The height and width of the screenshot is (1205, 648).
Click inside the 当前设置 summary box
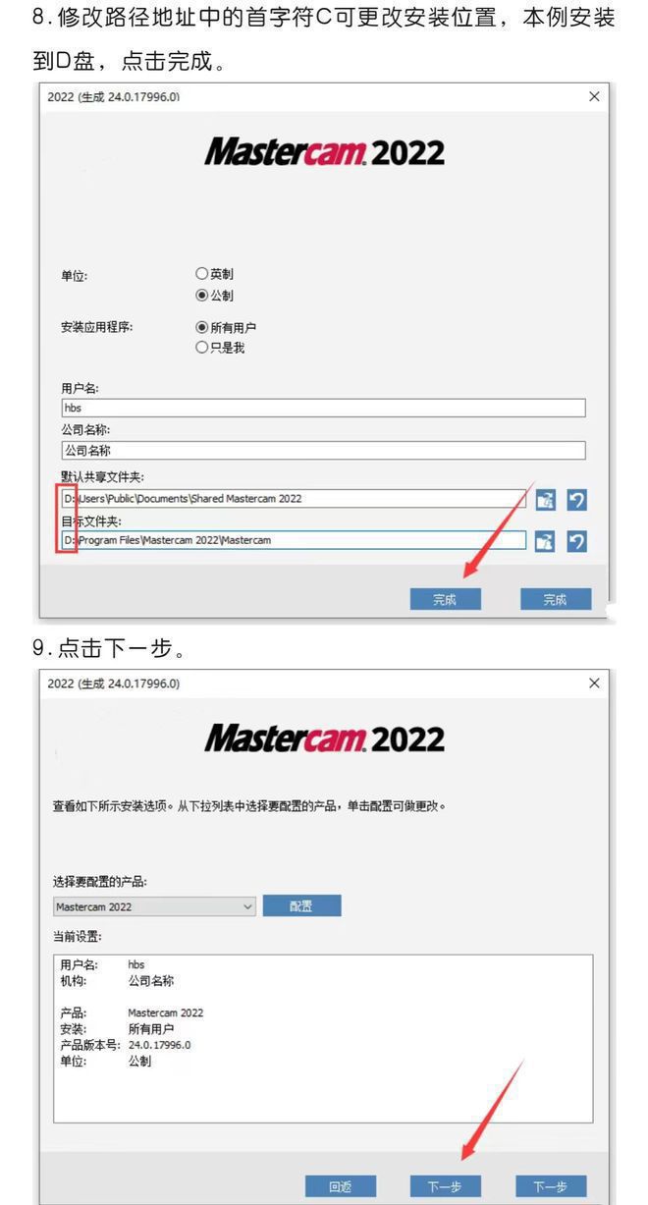[322, 1038]
